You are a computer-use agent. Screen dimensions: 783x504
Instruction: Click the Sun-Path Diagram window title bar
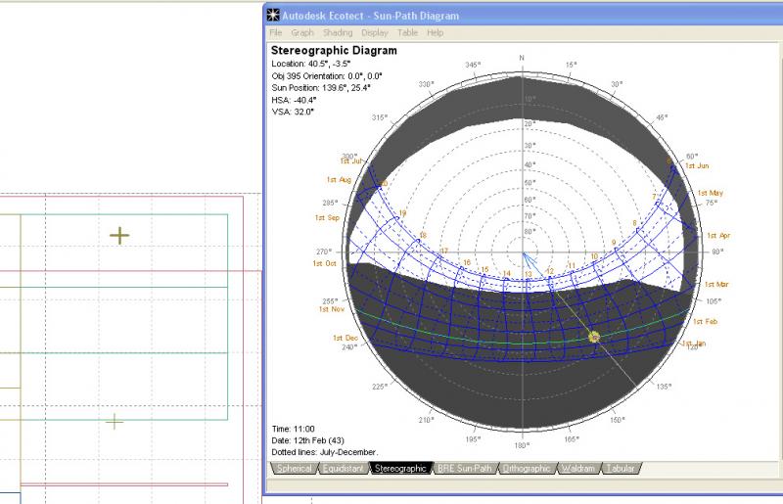tap(523, 15)
